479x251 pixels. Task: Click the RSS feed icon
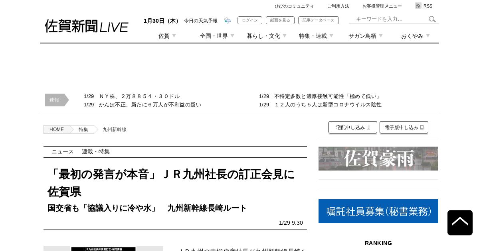click(418, 6)
